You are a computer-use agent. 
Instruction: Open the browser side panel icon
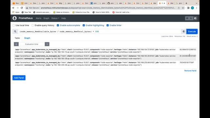coord(188,8)
